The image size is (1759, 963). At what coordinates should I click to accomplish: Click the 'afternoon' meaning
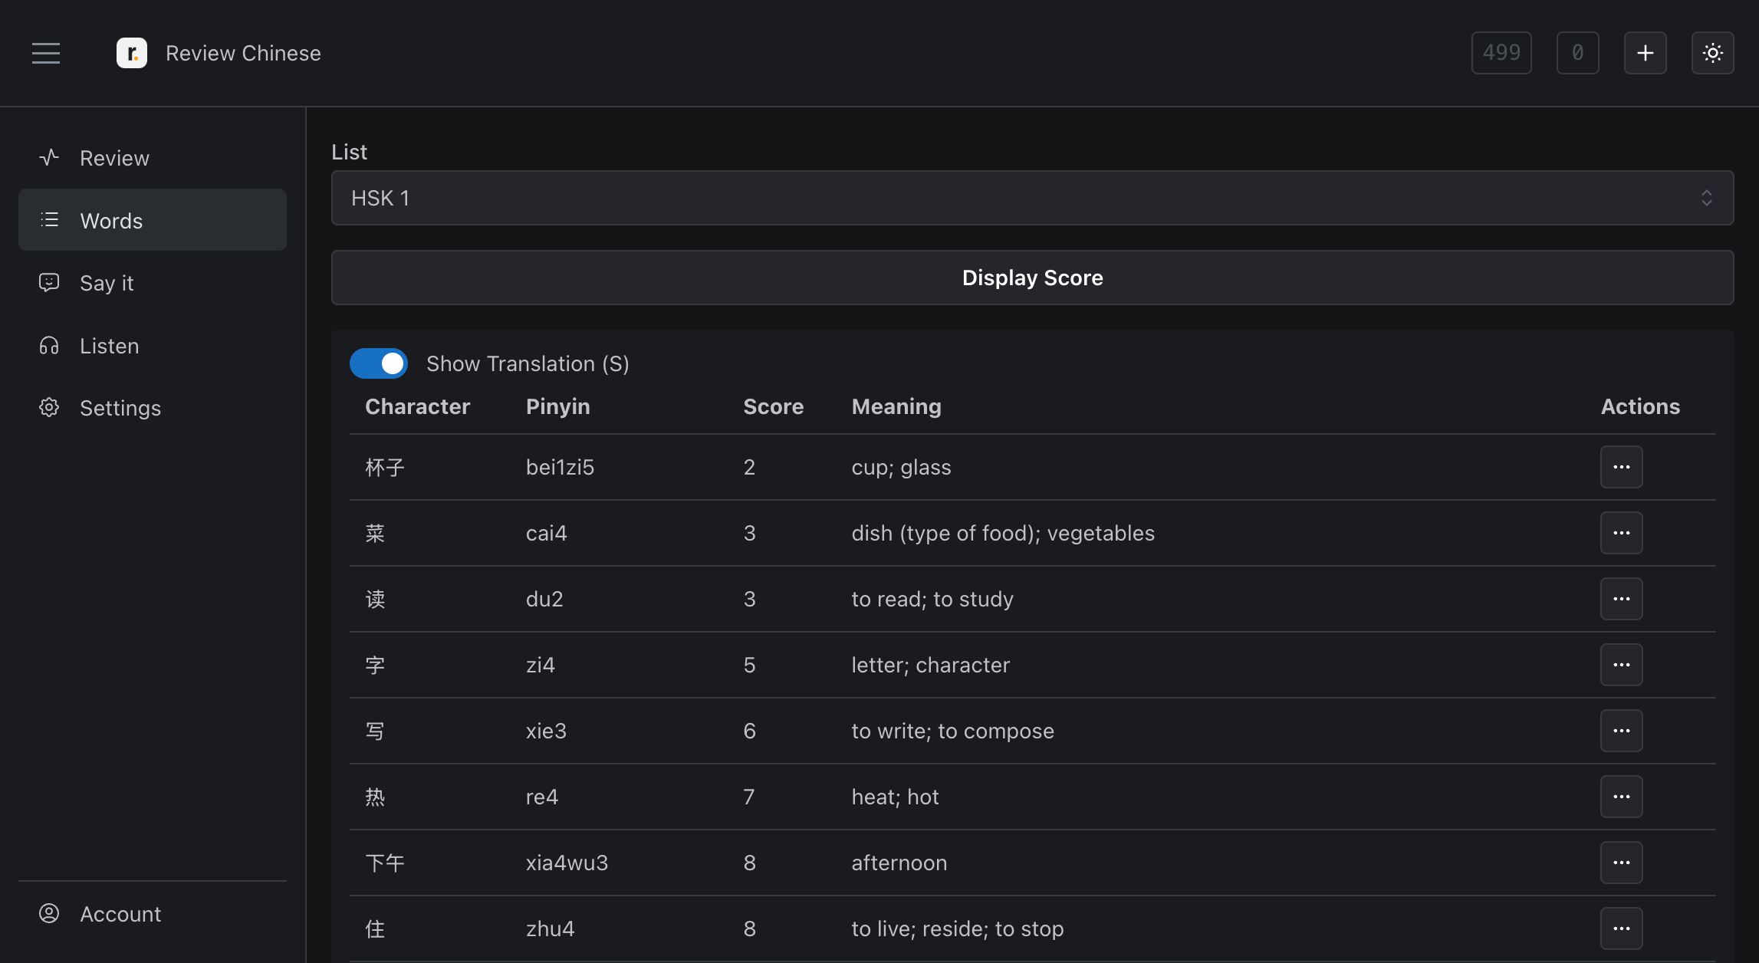tap(899, 863)
